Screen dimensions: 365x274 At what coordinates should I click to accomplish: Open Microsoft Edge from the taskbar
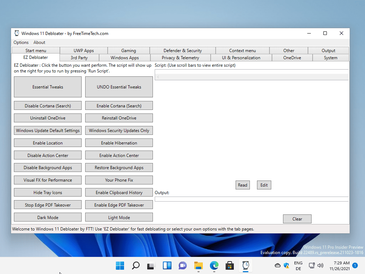pyautogui.click(x=214, y=266)
